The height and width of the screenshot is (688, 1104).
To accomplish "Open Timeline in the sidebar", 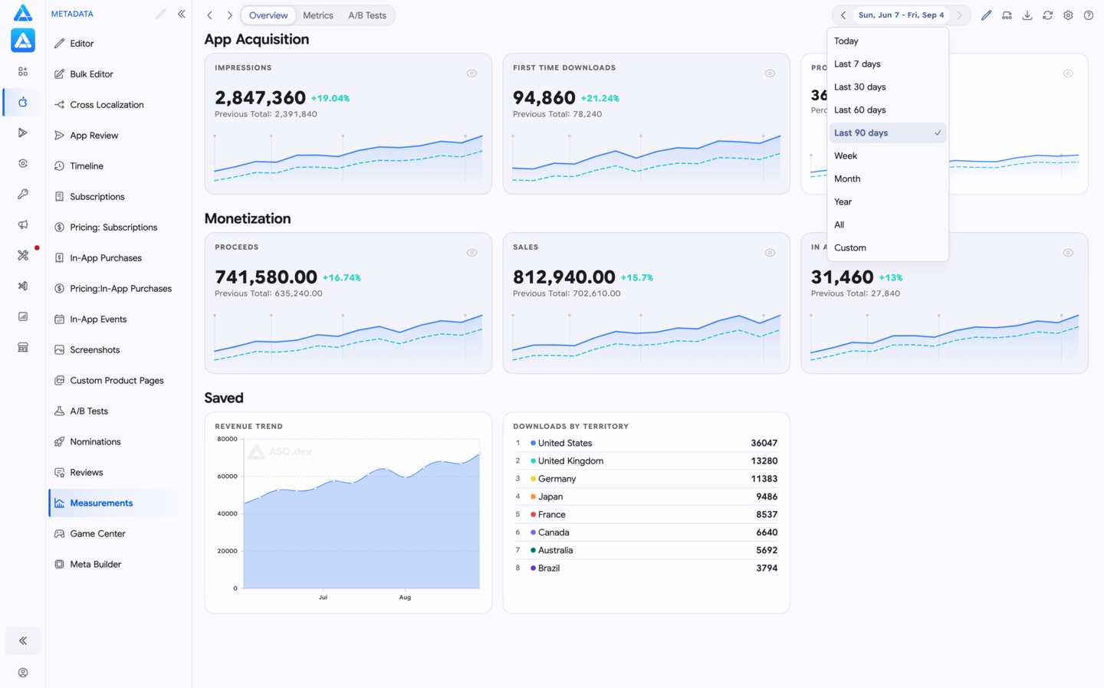I will click(x=117, y=166).
